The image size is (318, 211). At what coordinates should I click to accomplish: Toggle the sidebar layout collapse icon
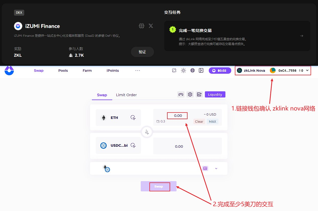point(201,71)
